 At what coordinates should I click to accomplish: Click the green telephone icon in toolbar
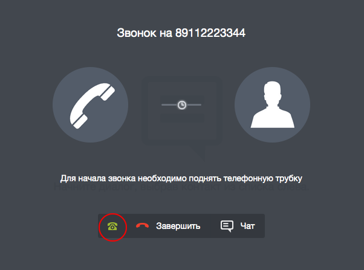pyautogui.click(x=112, y=226)
